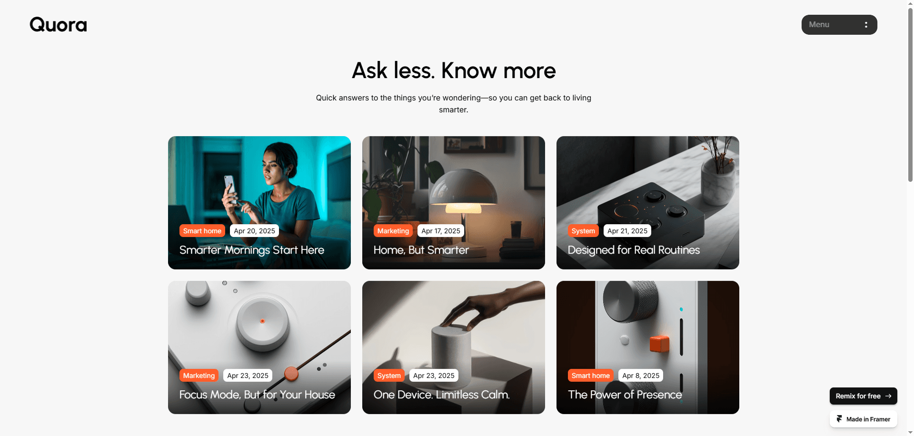Open the Menu dropdown button
Screen dimensions: 914x436
839,25
